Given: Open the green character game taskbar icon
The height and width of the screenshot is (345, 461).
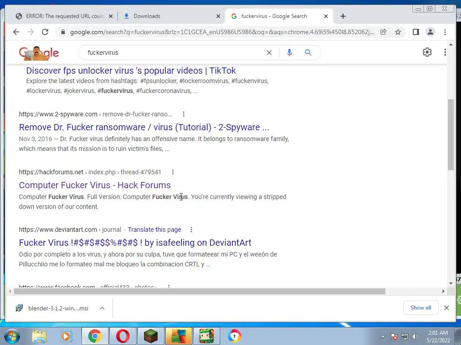Looking at the screenshot, I should click(x=206, y=336).
